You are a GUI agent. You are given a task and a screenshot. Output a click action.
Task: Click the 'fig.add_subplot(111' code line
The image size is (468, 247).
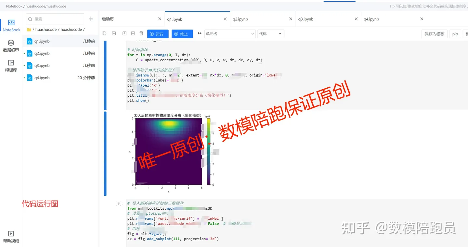(173, 239)
